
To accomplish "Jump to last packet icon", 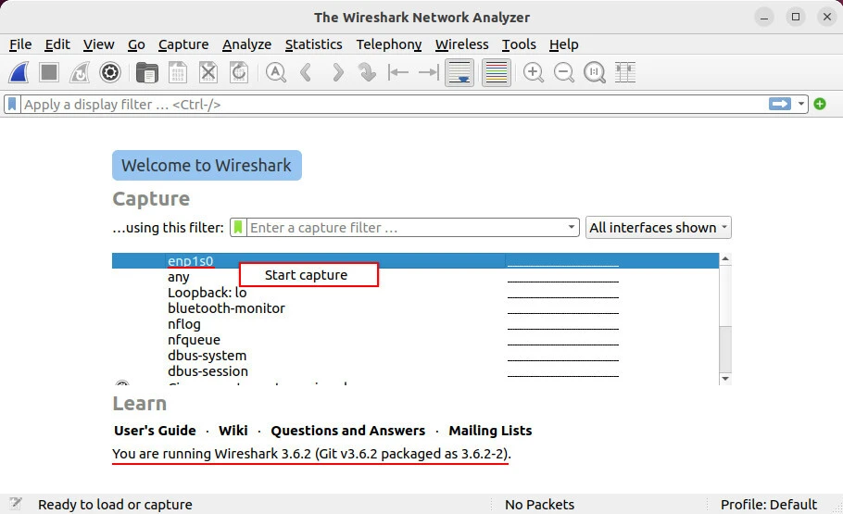I will 429,72.
